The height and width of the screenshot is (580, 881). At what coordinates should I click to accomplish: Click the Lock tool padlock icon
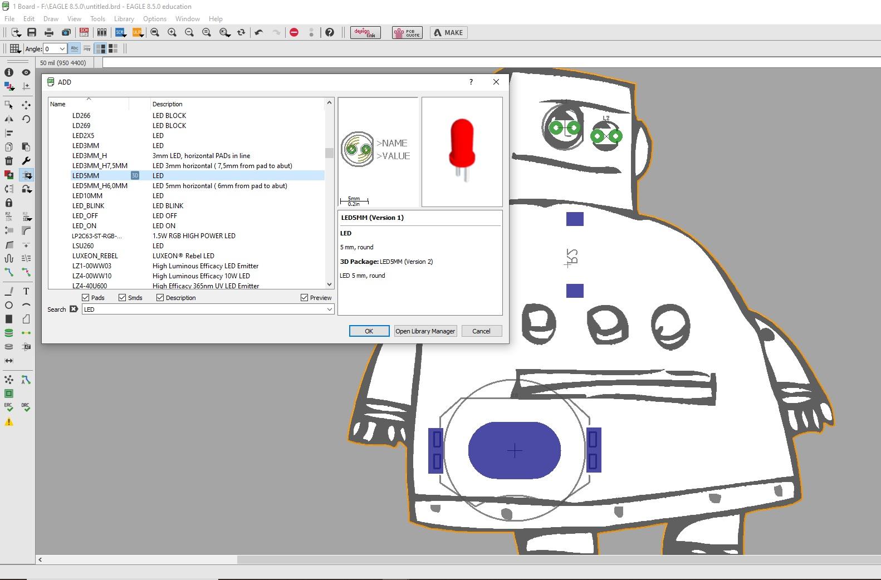pos(9,203)
